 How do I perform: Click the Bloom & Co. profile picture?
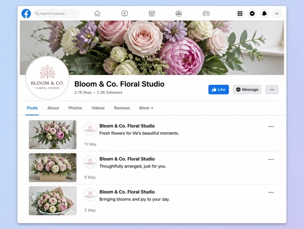(x=48, y=78)
